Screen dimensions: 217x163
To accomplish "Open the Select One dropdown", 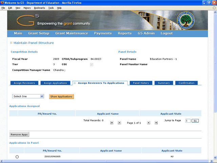I will click(28, 96).
